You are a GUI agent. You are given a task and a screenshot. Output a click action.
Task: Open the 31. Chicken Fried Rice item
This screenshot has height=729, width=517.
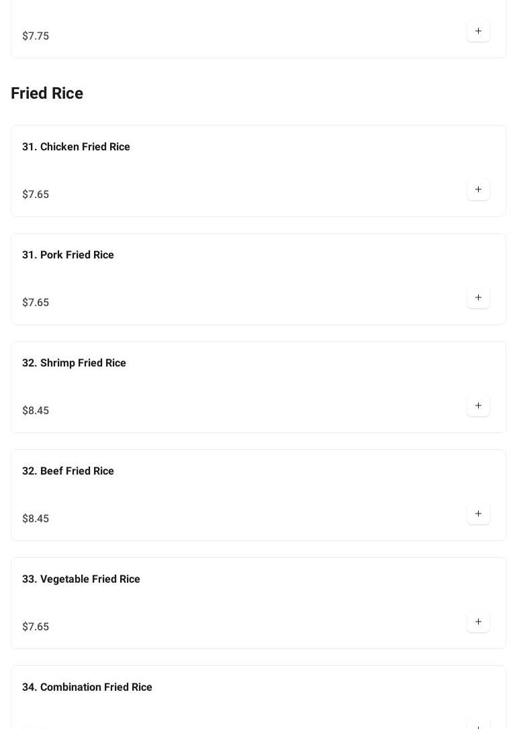coord(76,146)
